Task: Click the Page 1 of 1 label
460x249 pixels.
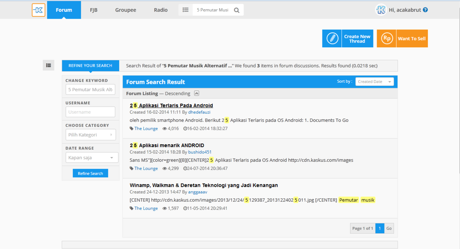Action: (x=363, y=228)
